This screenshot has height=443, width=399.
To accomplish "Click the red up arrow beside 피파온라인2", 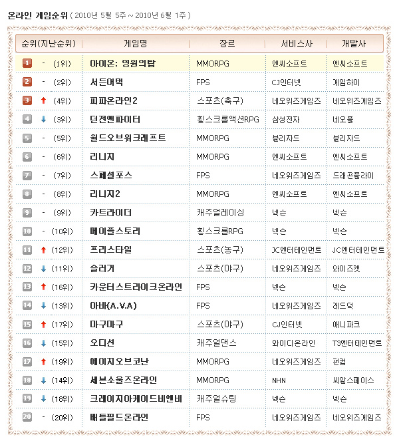I will pos(43,100).
